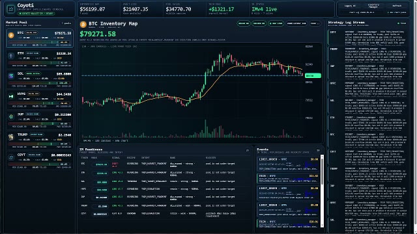The width and height of the screenshot is (417, 234).
Task: Click the SIGNAL column header in IM Readiness
Action: [116, 157]
